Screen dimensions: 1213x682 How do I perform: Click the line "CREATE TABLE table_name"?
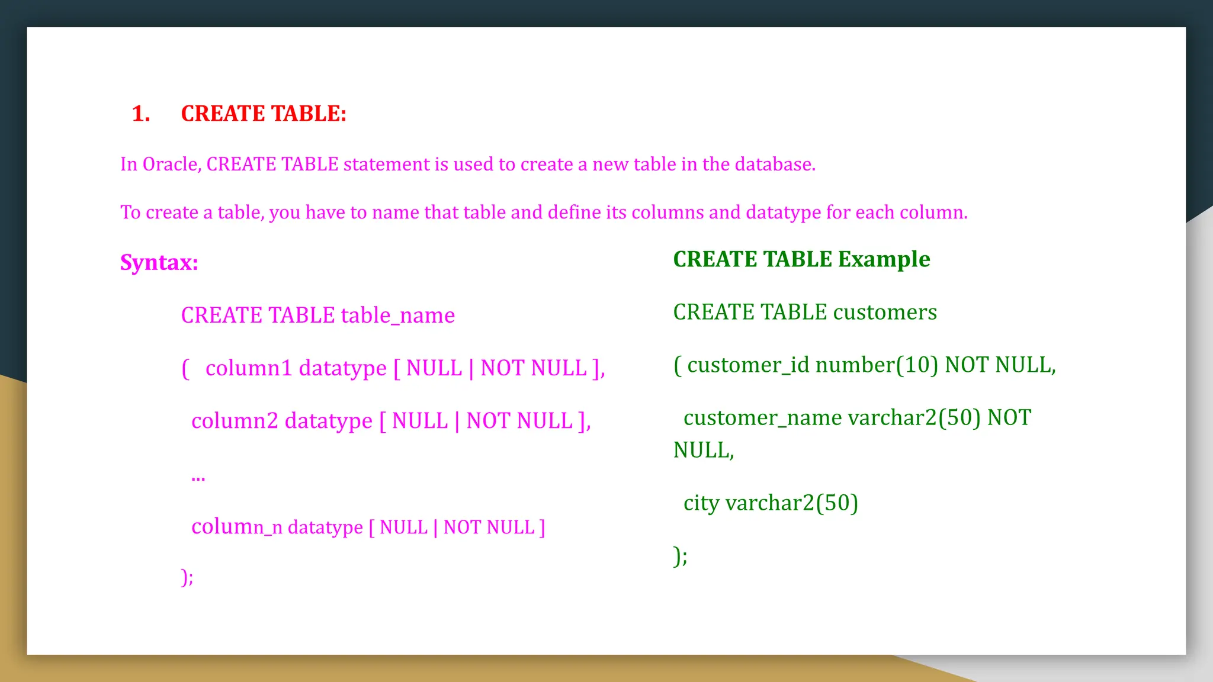tap(318, 315)
